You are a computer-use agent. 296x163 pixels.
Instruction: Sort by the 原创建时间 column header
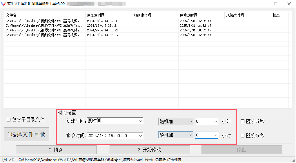(108, 15)
